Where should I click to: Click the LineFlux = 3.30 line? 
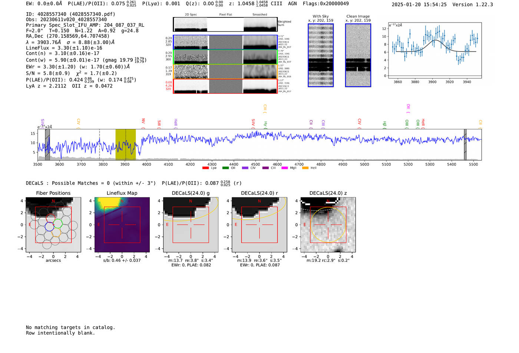(x=64, y=48)
